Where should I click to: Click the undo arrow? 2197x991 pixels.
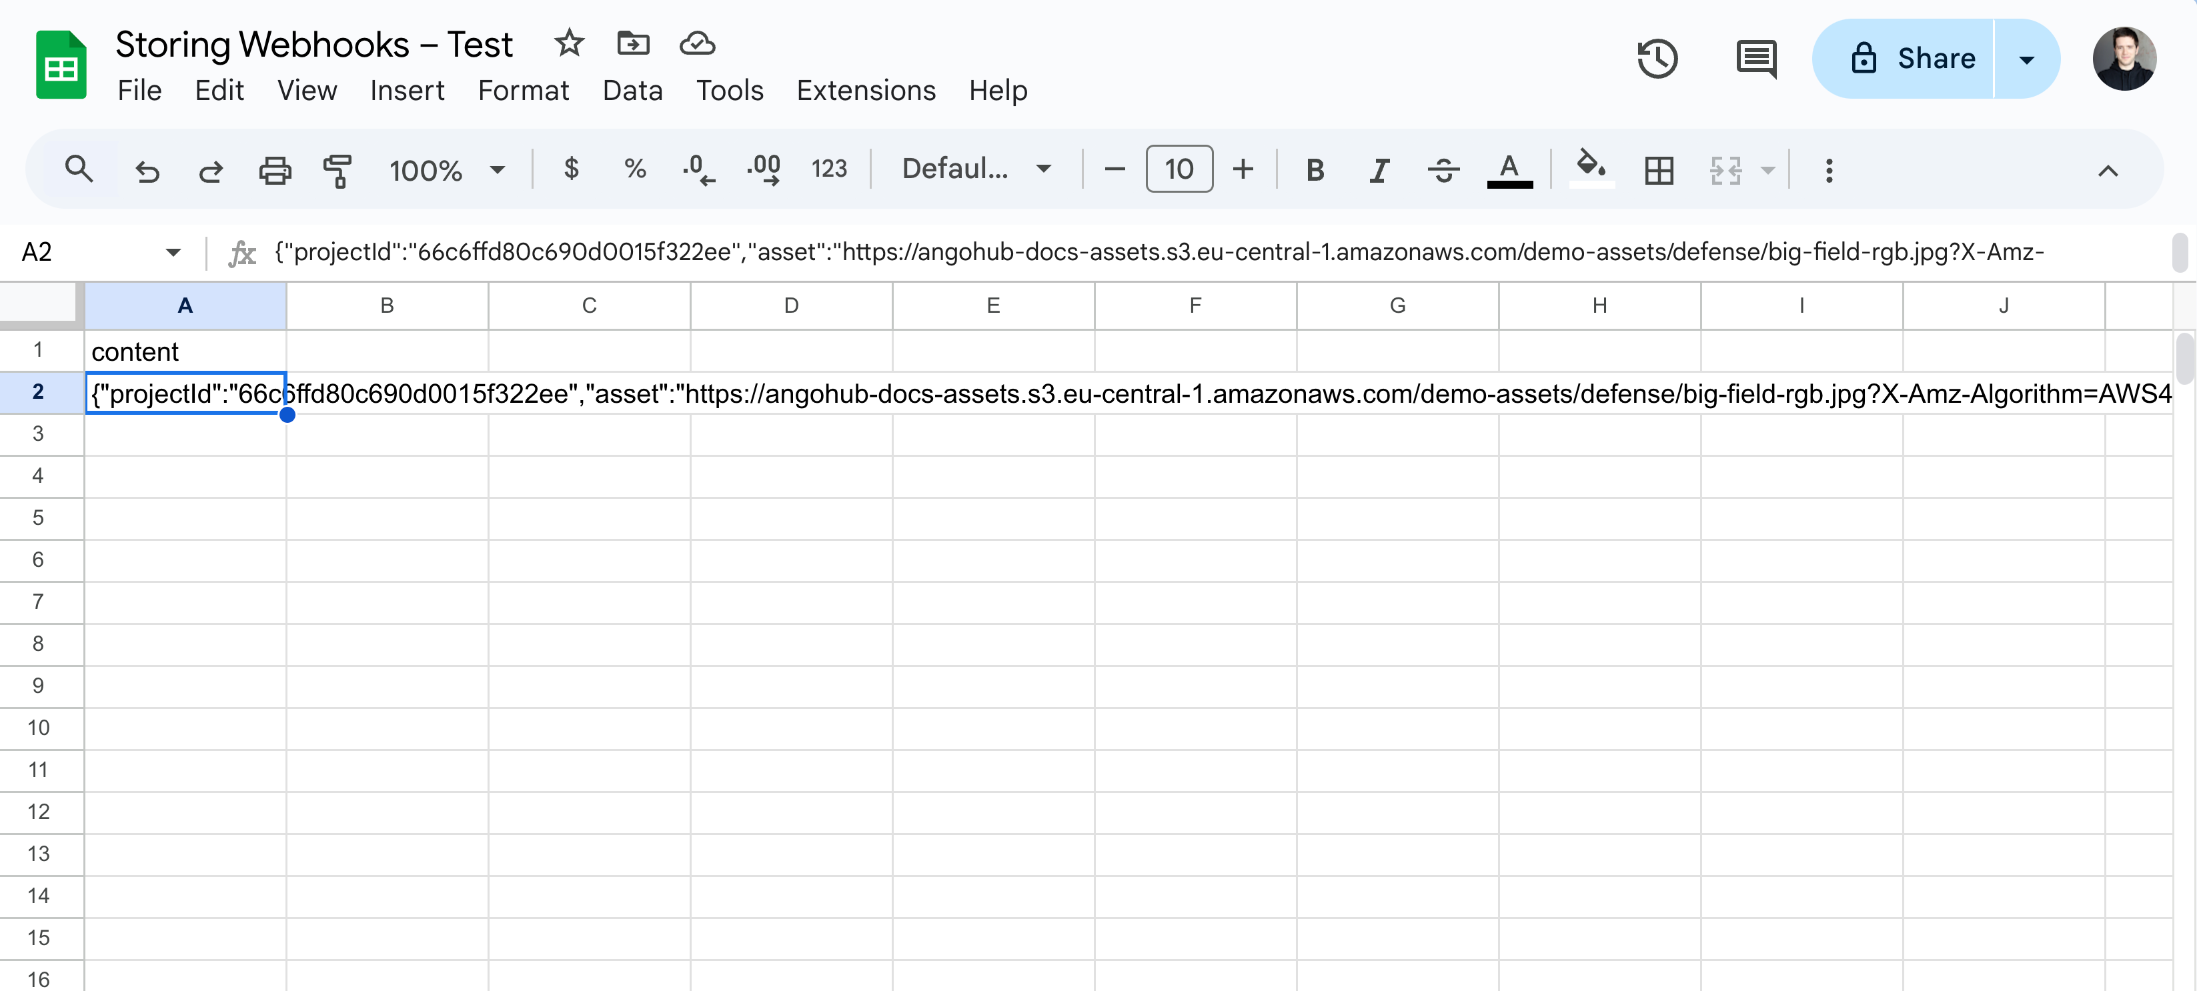(x=147, y=169)
